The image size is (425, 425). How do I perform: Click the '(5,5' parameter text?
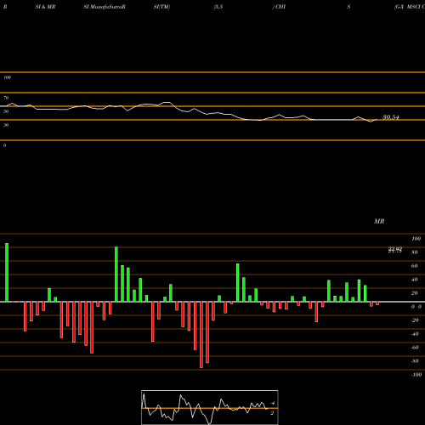(x=218, y=7)
